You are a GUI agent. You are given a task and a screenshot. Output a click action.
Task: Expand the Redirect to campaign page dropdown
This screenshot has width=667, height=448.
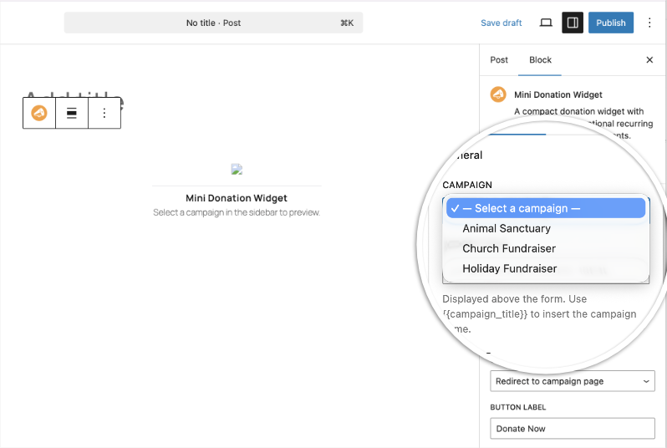click(573, 381)
